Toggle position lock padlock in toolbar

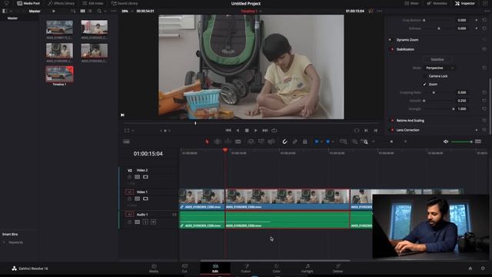pos(304,142)
